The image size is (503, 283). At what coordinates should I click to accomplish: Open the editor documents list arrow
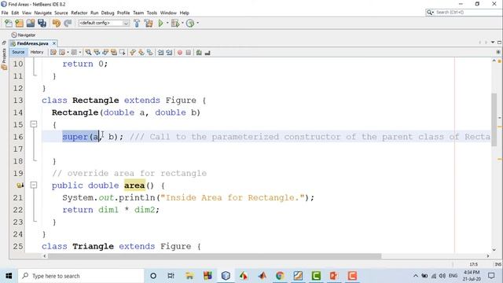point(493,42)
